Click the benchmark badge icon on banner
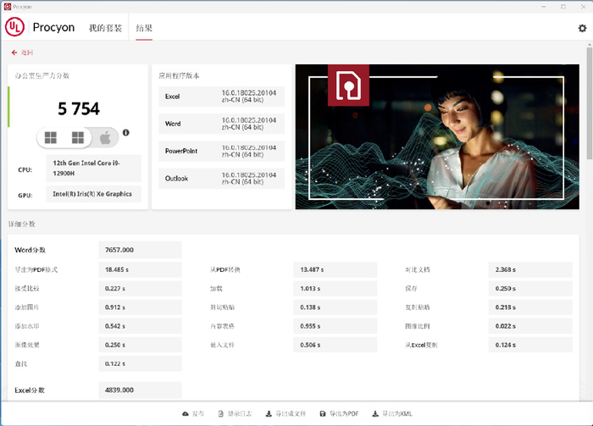 click(x=348, y=85)
